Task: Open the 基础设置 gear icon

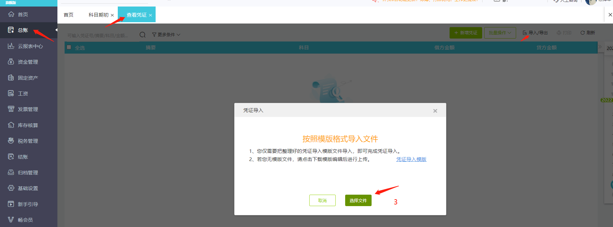Action: coord(11,188)
